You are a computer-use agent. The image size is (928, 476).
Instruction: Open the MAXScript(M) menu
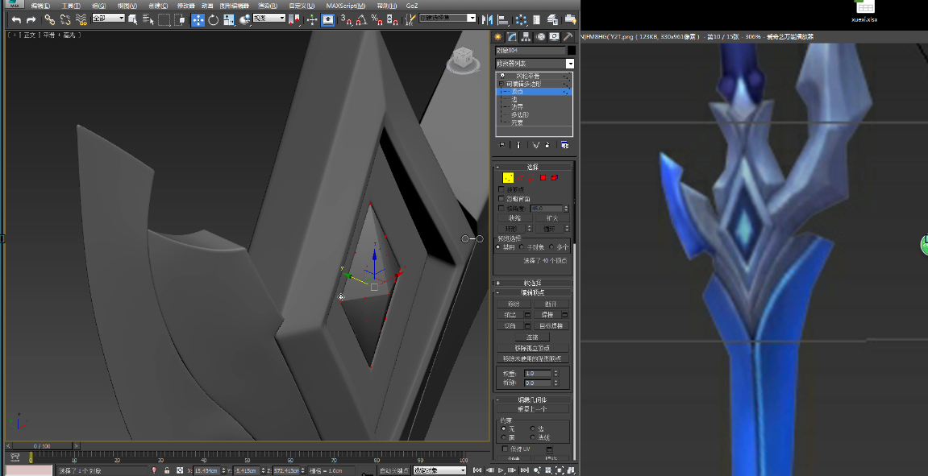[346, 6]
